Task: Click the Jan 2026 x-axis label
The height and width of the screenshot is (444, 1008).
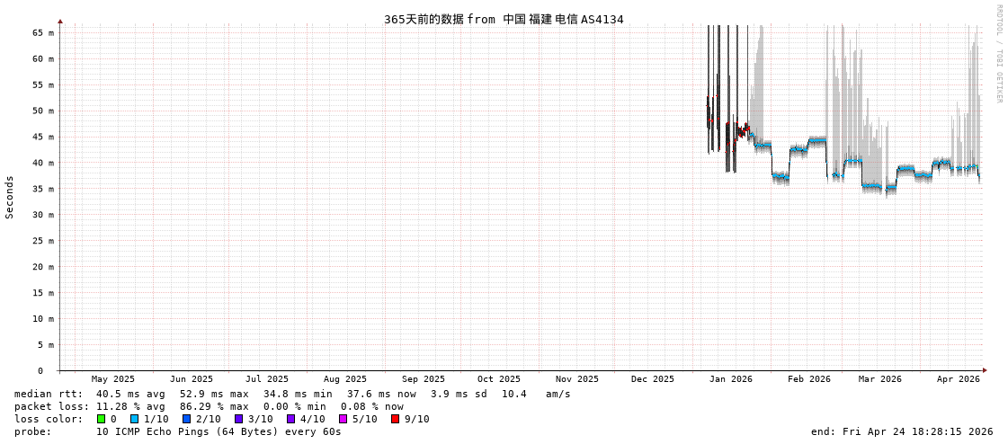Action: tap(730, 379)
